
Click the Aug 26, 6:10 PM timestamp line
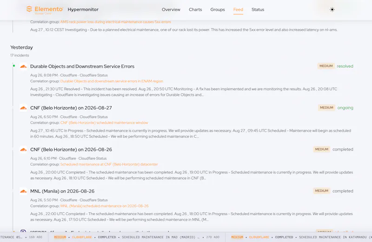[x=68, y=159]
